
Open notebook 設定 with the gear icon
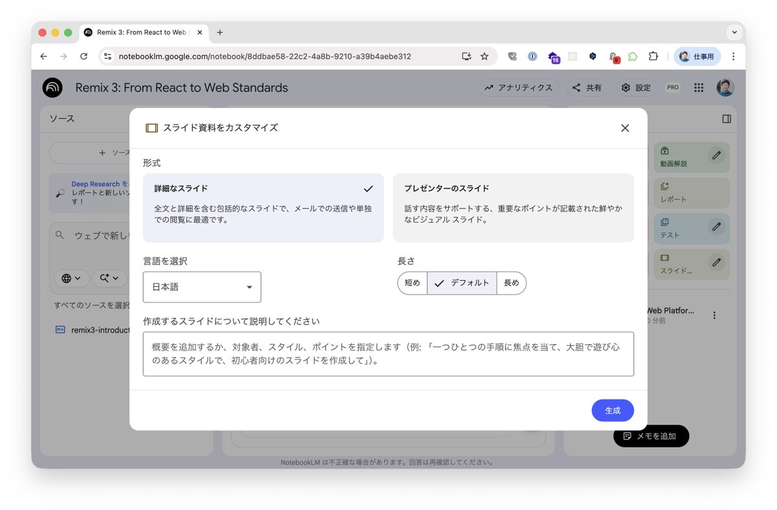click(625, 87)
